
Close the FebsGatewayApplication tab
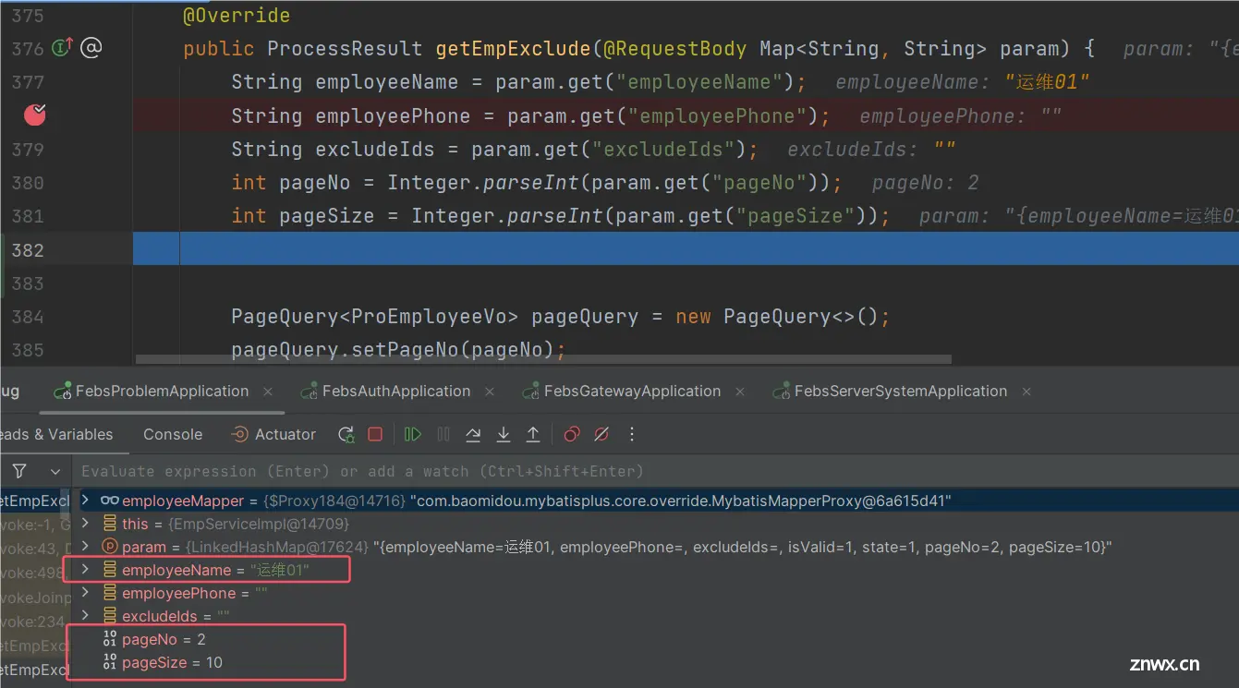[x=740, y=392]
